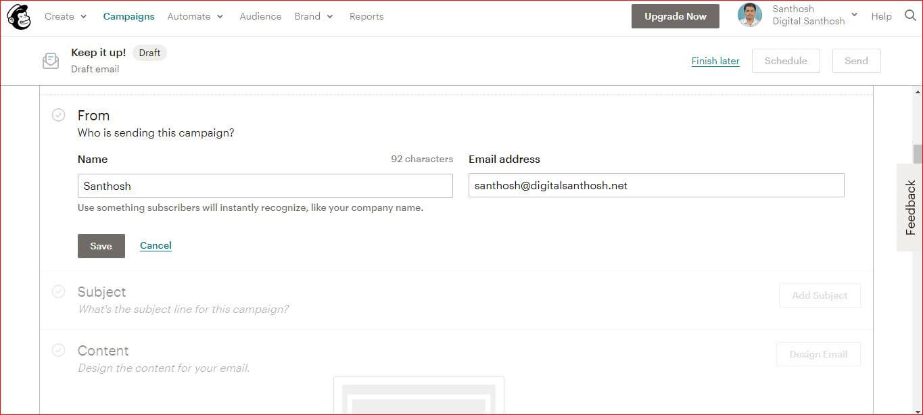Click the Content section checkmark circle
Image resolution: width=923 pixels, height=415 pixels.
click(x=59, y=350)
